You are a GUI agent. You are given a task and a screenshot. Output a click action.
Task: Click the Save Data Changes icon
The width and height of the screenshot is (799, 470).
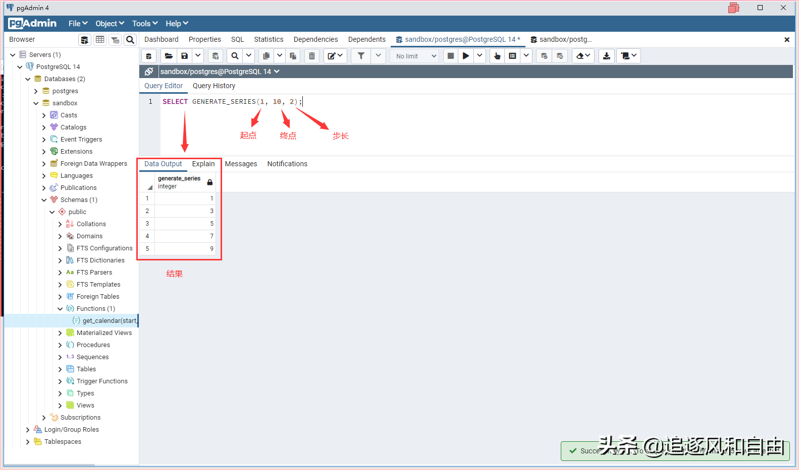tap(216, 56)
